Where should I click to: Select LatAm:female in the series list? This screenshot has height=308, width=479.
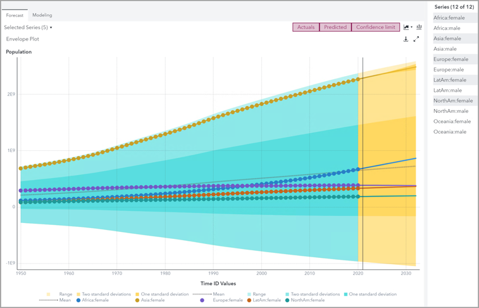click(455, 80)
